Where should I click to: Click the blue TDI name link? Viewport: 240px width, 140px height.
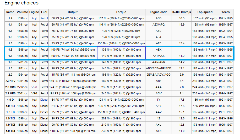point(13,118)
